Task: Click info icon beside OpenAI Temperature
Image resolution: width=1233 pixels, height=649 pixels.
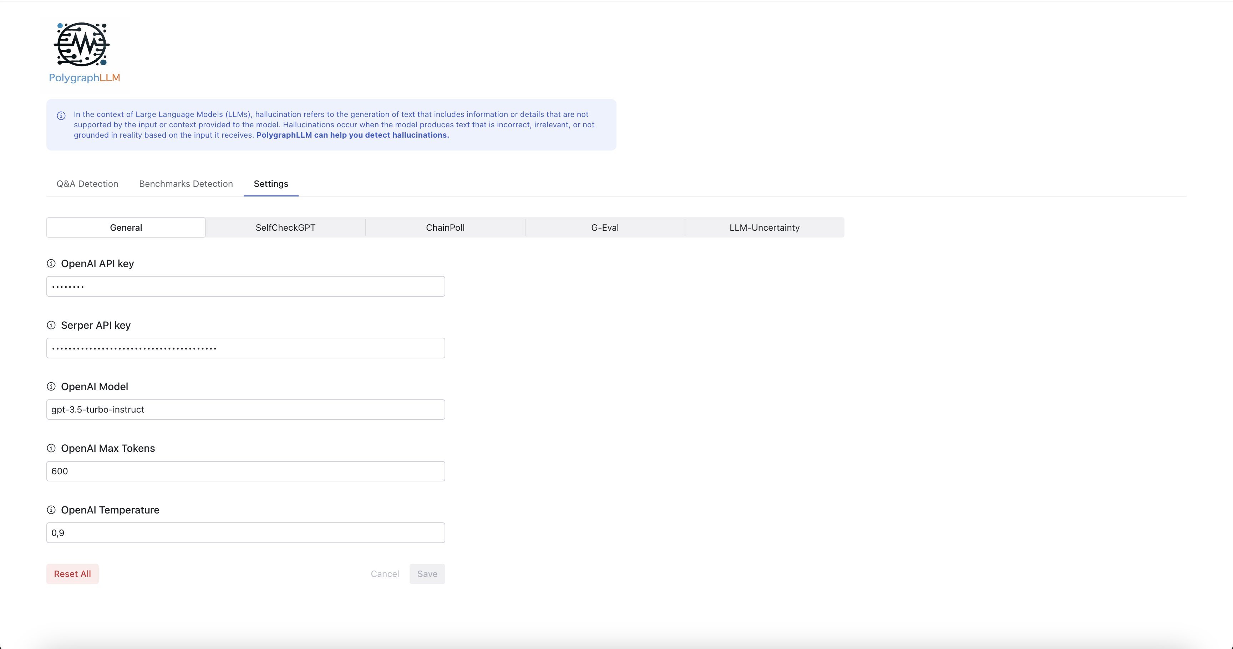Action: 51,510
